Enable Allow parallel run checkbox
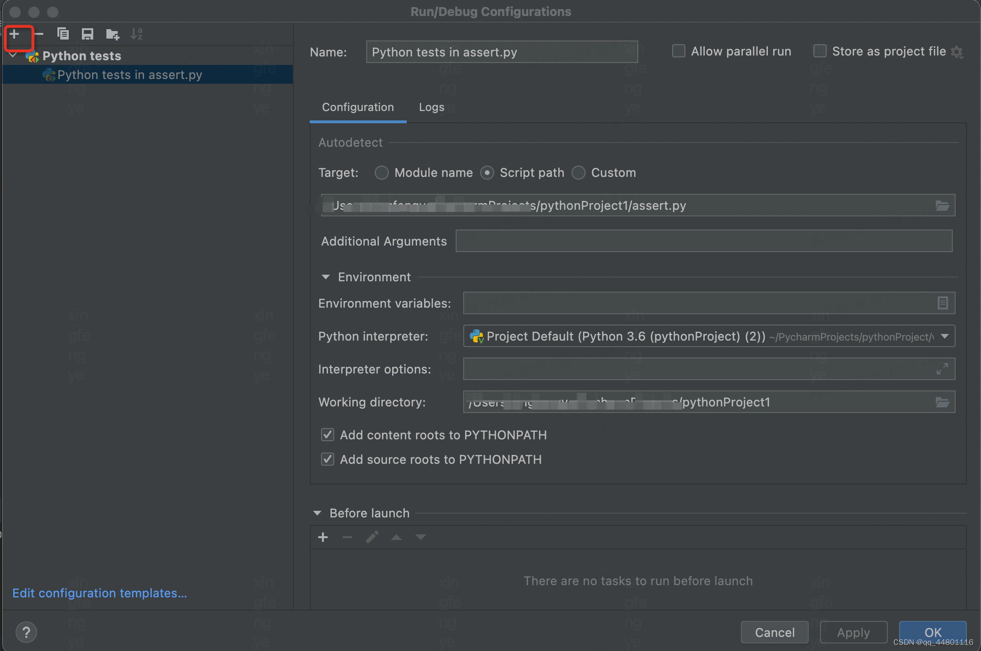This screenshot has height=651, width=981. pos(678,51)
